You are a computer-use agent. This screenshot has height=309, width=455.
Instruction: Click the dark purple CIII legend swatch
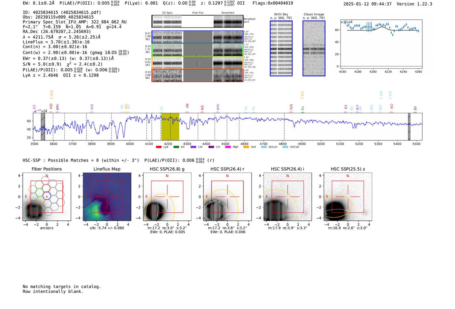click(x=211, y=147)
